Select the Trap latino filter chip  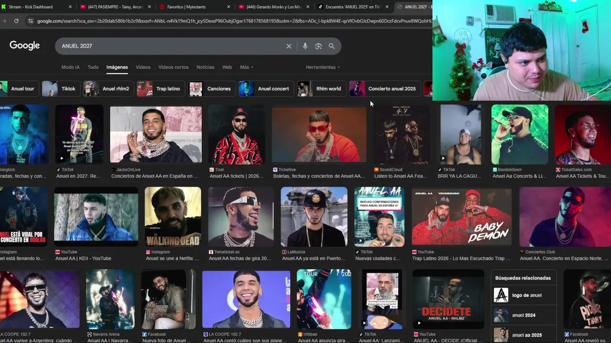pyautogui.click(x=161, y=89)
